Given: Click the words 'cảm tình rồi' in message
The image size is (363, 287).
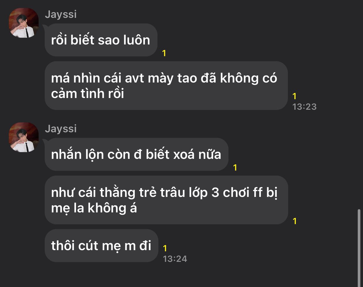Looking at the screenshot, I should pos(88,94).
